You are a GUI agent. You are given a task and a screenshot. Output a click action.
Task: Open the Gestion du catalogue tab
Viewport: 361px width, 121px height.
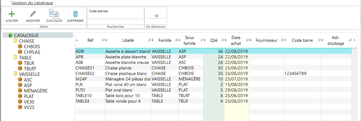(33, 3)
